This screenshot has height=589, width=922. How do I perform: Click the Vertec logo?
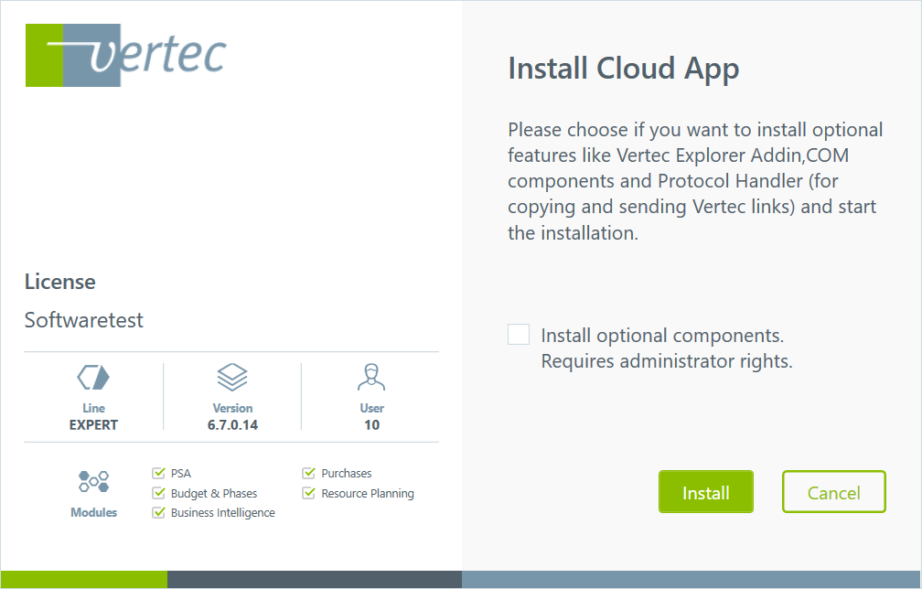125,55
